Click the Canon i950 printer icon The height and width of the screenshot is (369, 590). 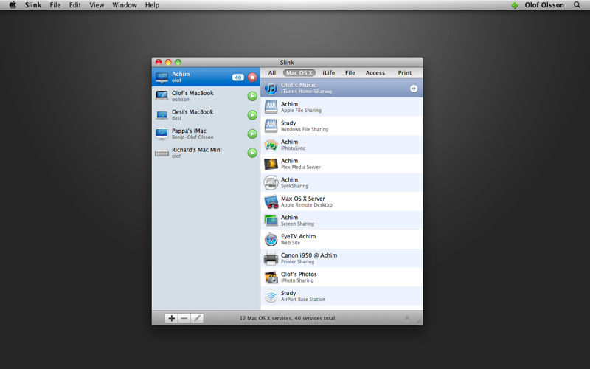click(271, 258)
